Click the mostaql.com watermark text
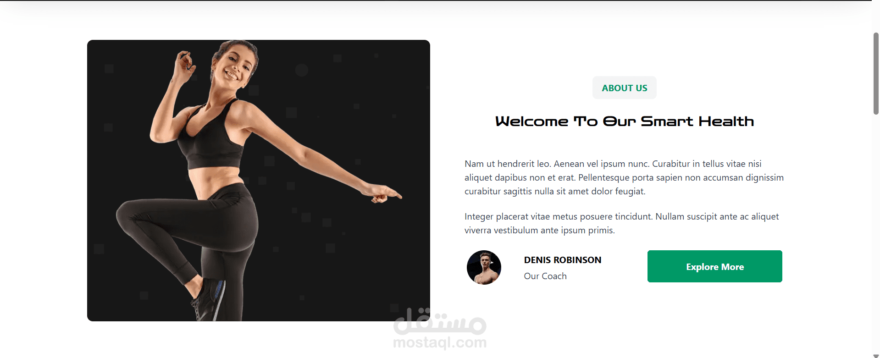880x358 pixels. 440,342
